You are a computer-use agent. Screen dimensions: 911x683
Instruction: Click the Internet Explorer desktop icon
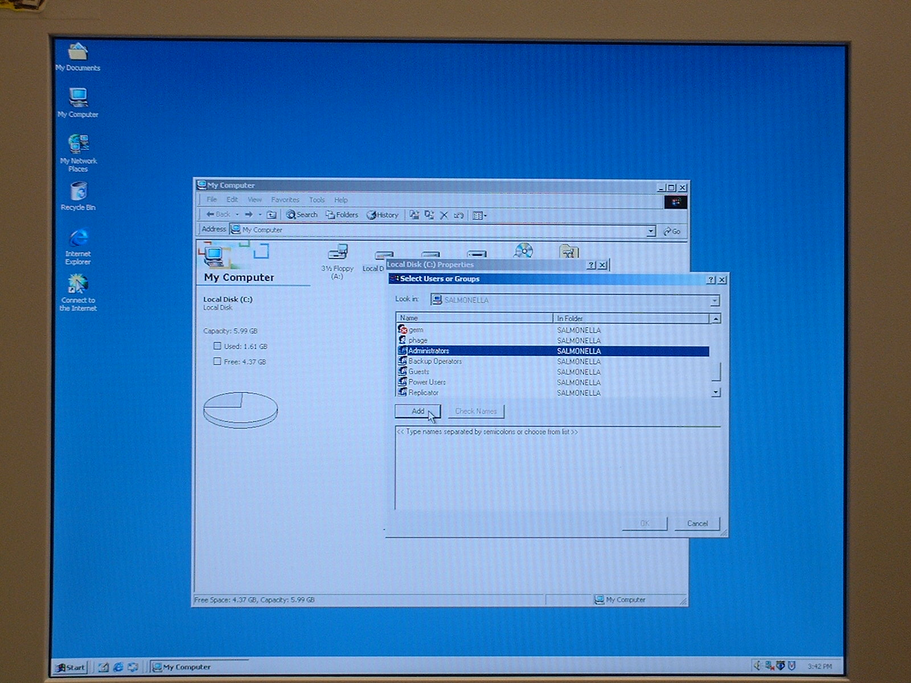coord(79,239)
